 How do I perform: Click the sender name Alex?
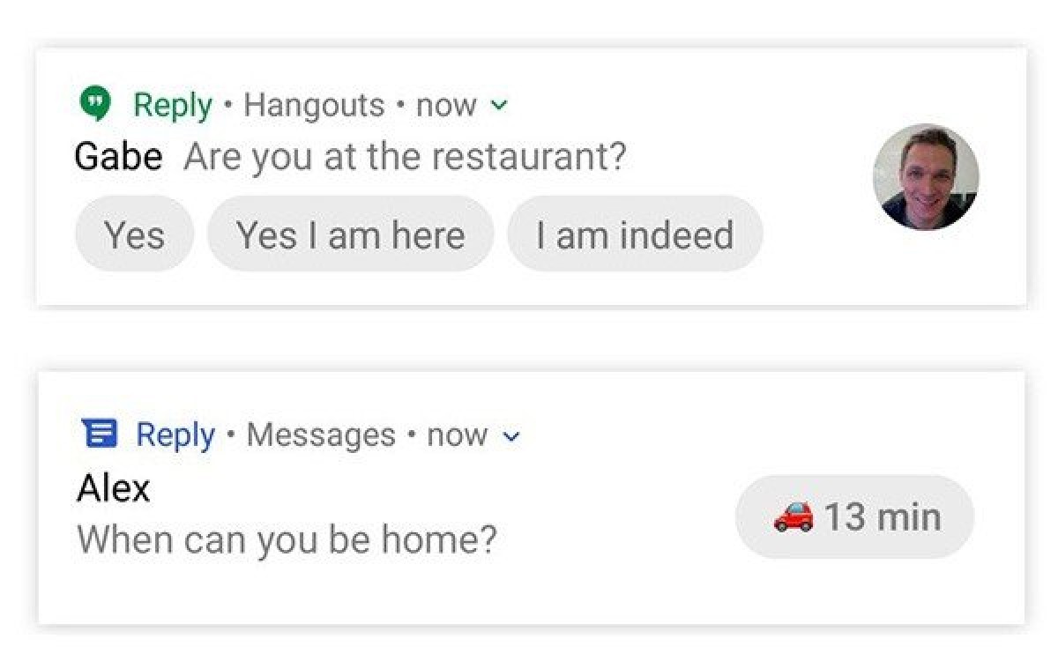pos(114,487)
